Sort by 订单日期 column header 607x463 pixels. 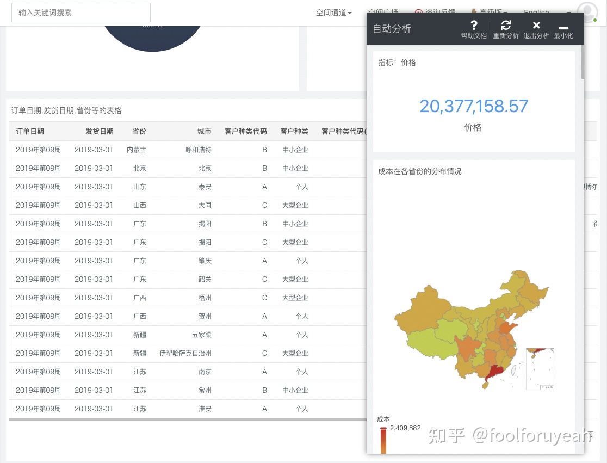click(30, 131)
